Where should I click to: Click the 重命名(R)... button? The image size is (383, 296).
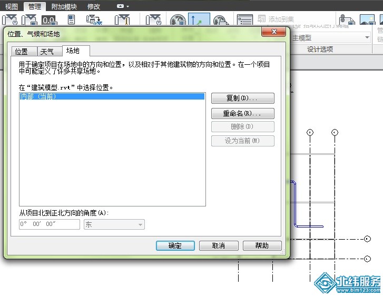coord(242,114)
